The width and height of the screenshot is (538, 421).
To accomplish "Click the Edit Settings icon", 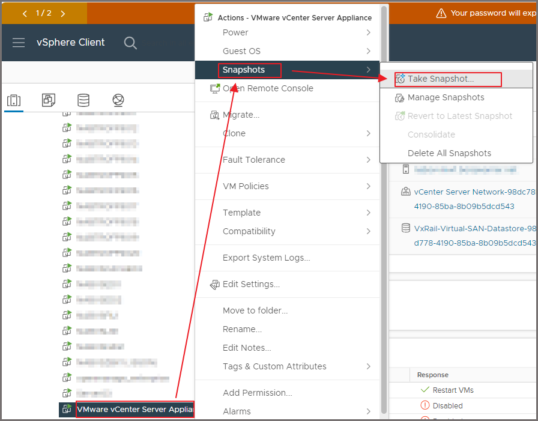I will (215, 285).
